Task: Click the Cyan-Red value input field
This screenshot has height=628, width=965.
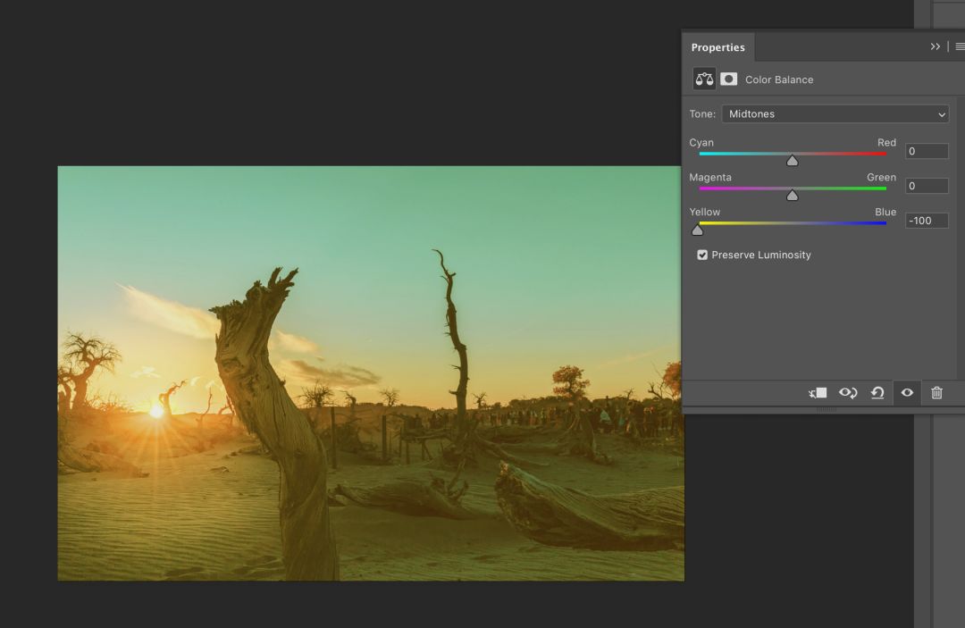Action: pyautogui.click(x=927, y=151)
